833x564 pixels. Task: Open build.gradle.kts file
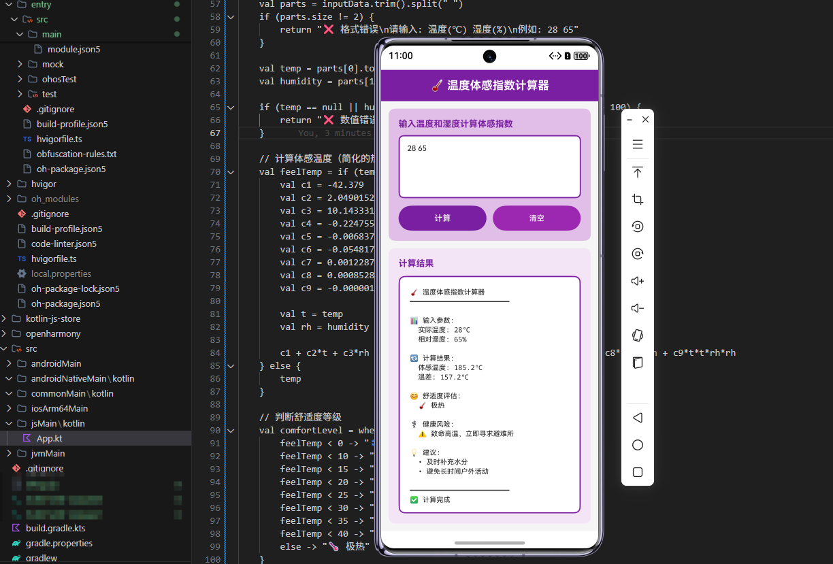pos(55,528)
